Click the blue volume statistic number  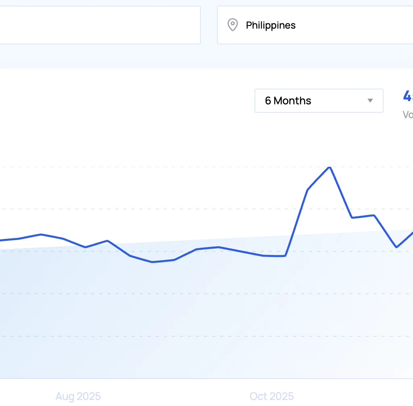coord(407,96)
